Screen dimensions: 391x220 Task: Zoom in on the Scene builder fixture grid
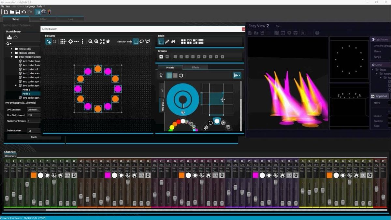point(96,41)
